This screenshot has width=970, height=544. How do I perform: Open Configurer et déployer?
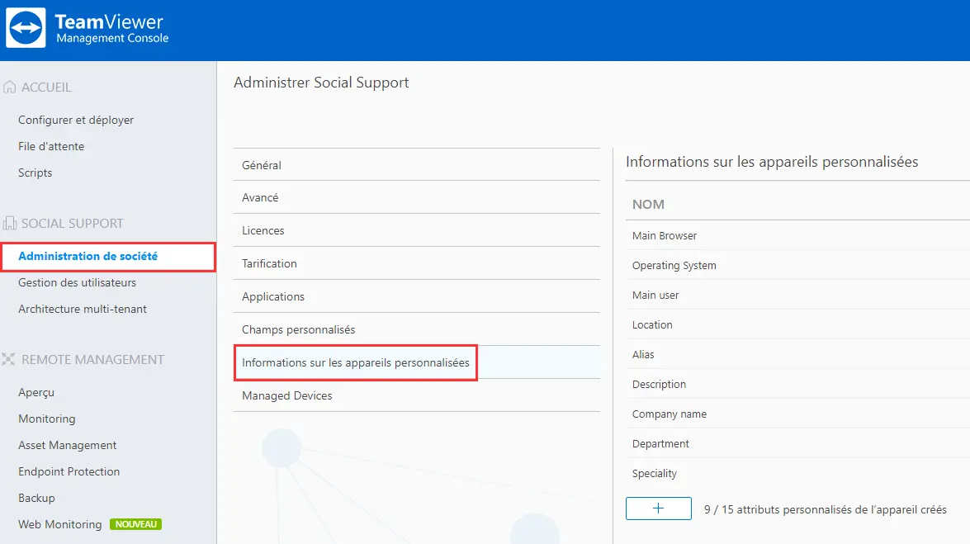pyautogui.click(x=76, y=120)
